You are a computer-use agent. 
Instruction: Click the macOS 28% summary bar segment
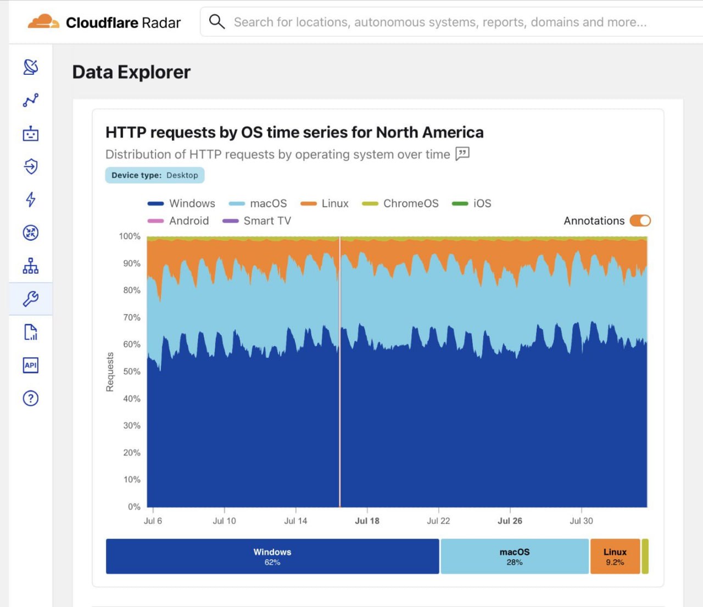[x=515, y=556]
